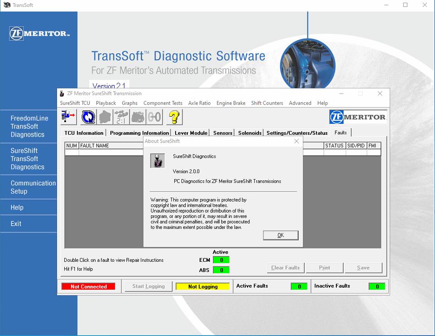Select the TCU connection toolbar icon

(x=68, y=117)
